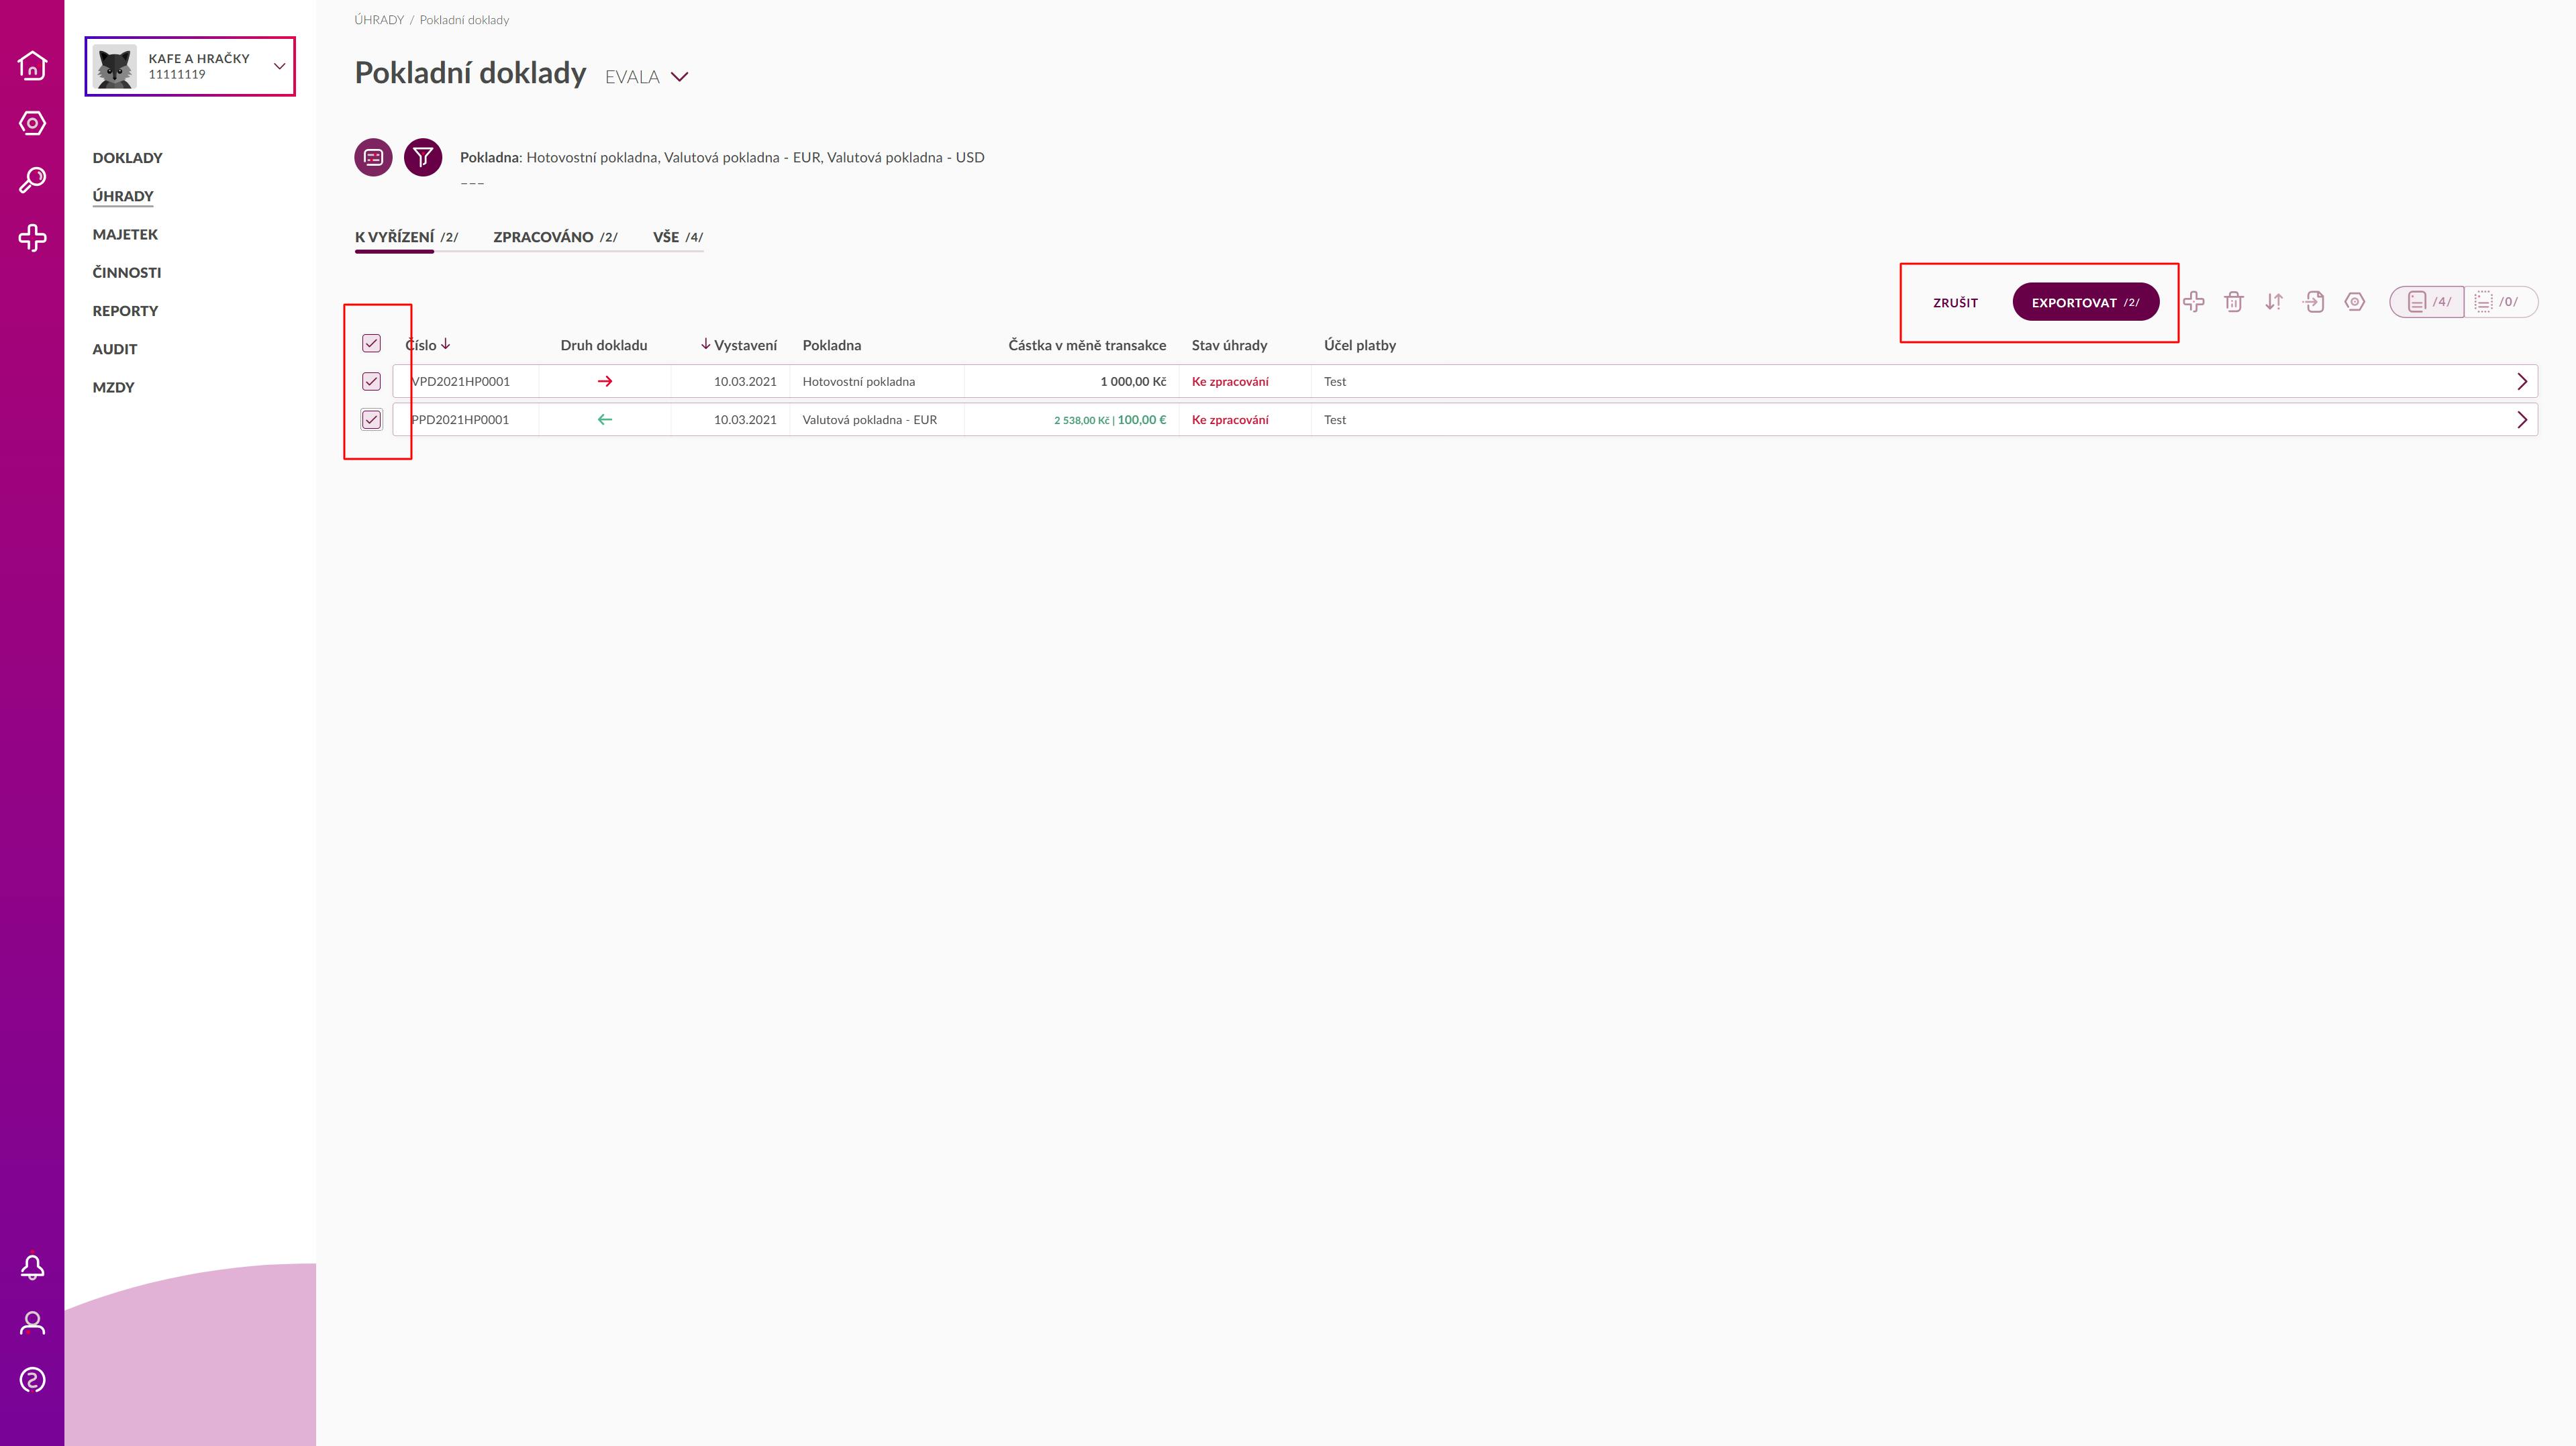Viewport: 2576px width, 1446px height.
Task: Add new document with toolbar plus icon
Action: pyautogui.click(x=2194, y=302)
